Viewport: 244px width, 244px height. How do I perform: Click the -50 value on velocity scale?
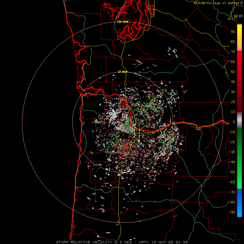click(x=232, y=172)
